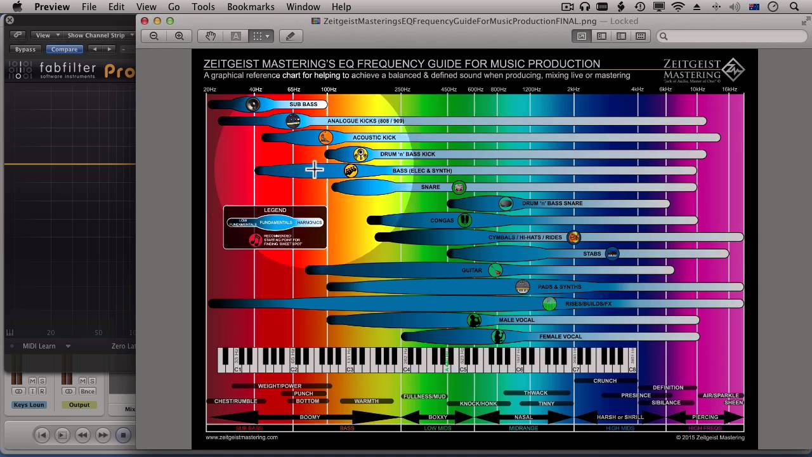Screen dimensions: 812x457
Task: Select the Move hand tool
Action: 211,36
